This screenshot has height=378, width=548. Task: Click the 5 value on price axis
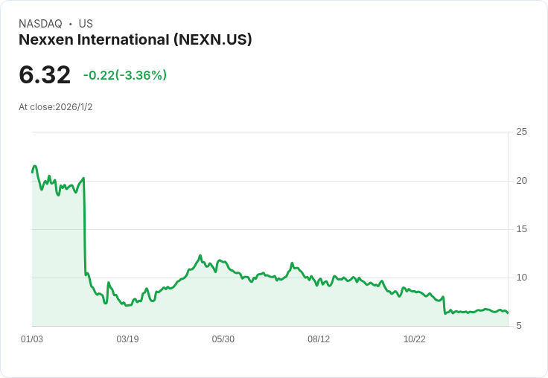521,326
